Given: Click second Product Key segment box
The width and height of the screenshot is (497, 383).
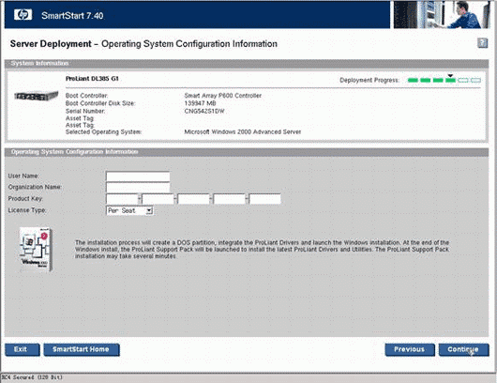Looking at the screenshot, I should 158,199.
